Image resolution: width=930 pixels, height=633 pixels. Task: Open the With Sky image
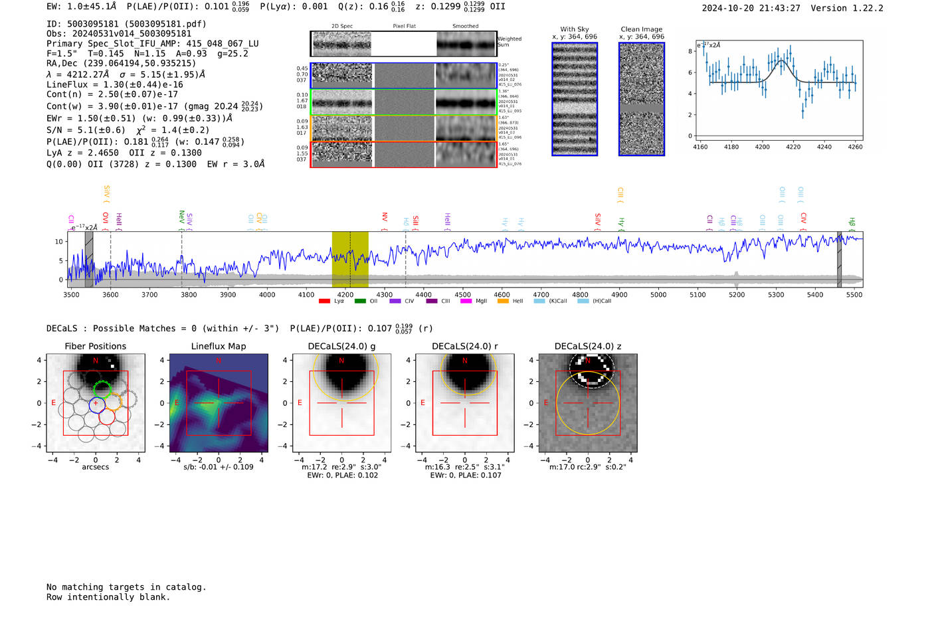point(575,99)
